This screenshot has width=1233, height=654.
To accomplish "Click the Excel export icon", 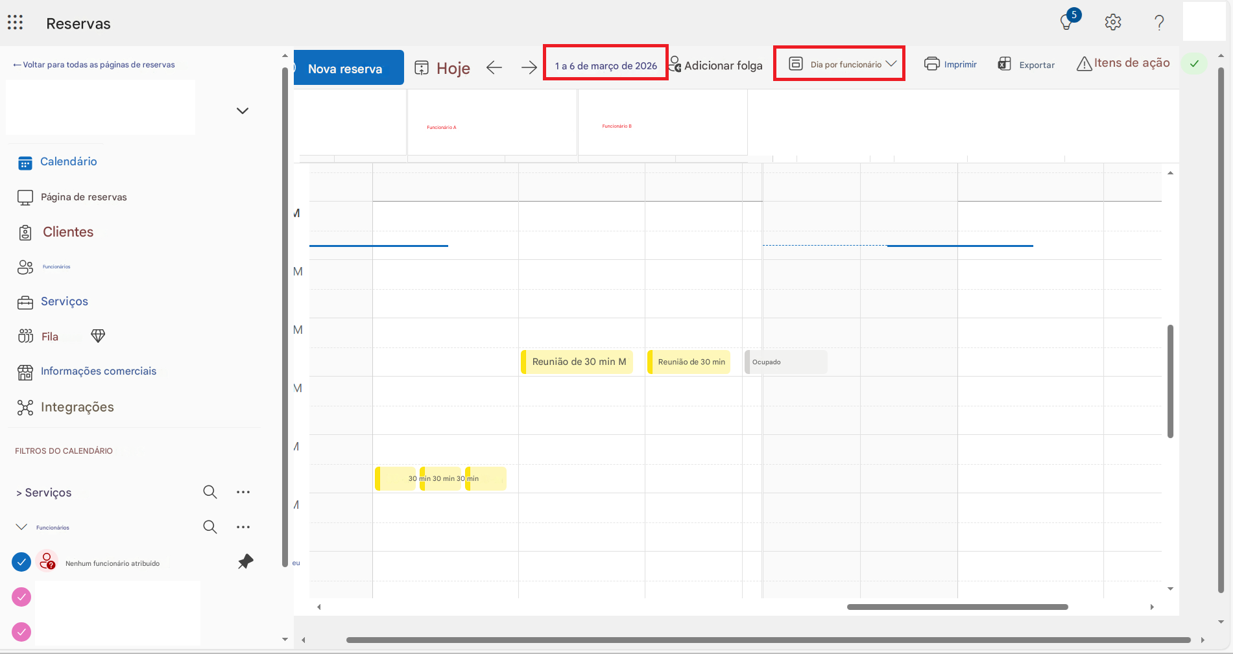I will click(x=1005, y=64).
